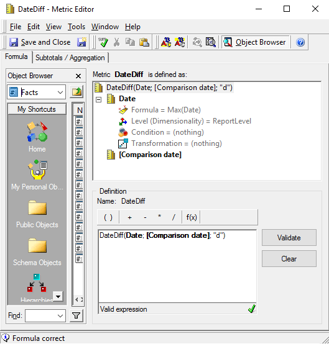Click the blue Help question mark icon
The height and width of the screenshot is (344, 329).
300,42
